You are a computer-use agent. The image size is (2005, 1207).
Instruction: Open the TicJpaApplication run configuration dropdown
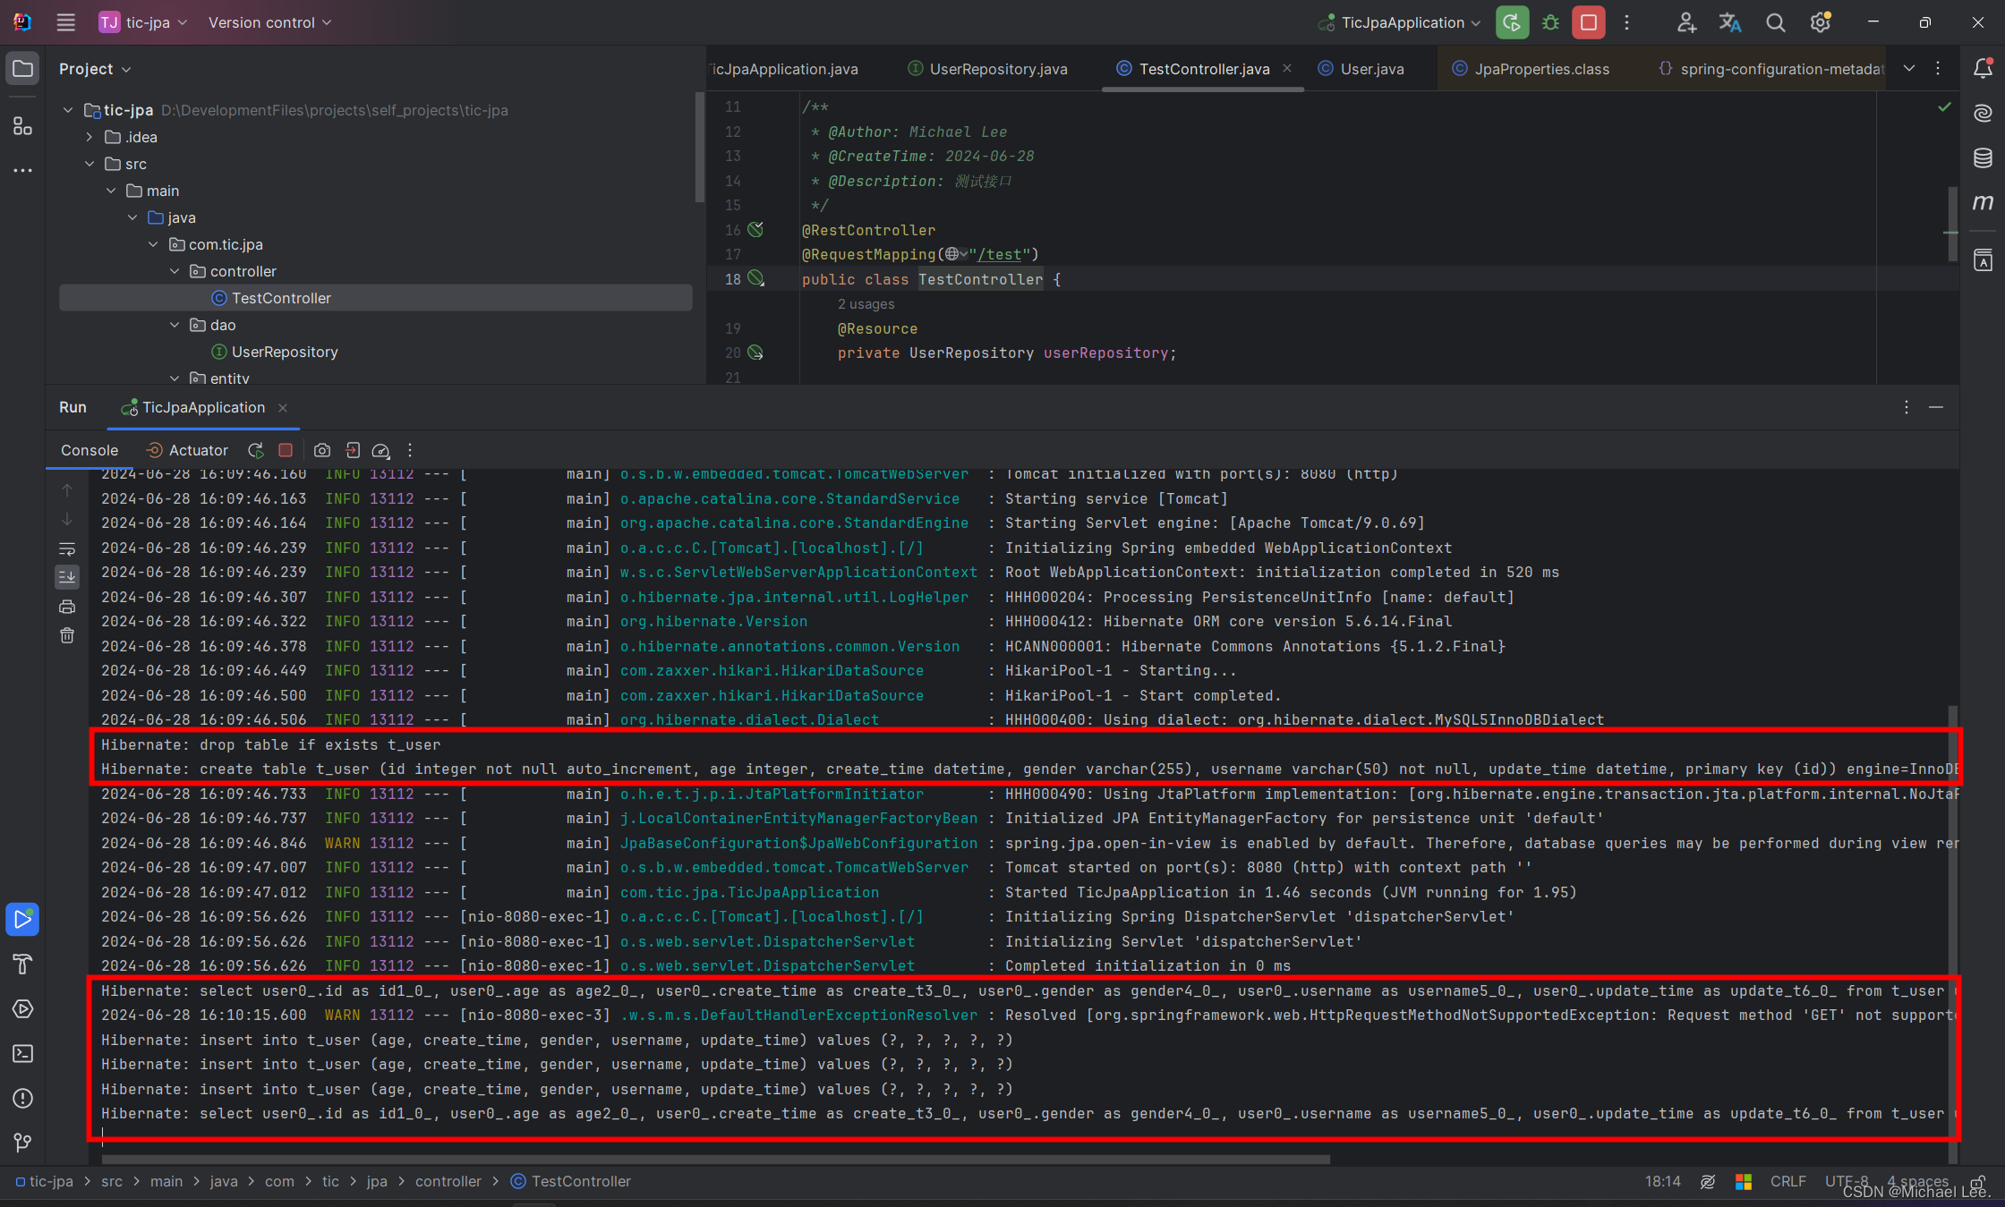(1402, 23)
